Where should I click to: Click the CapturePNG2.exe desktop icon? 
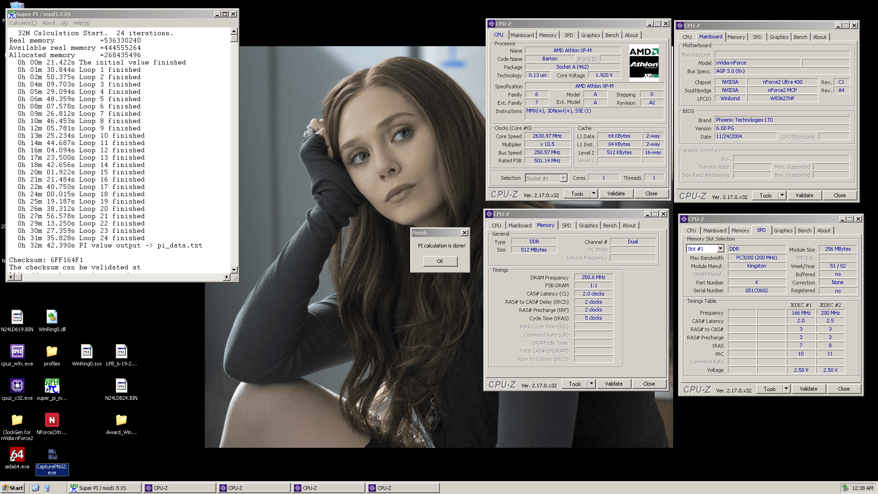(52, 455)
